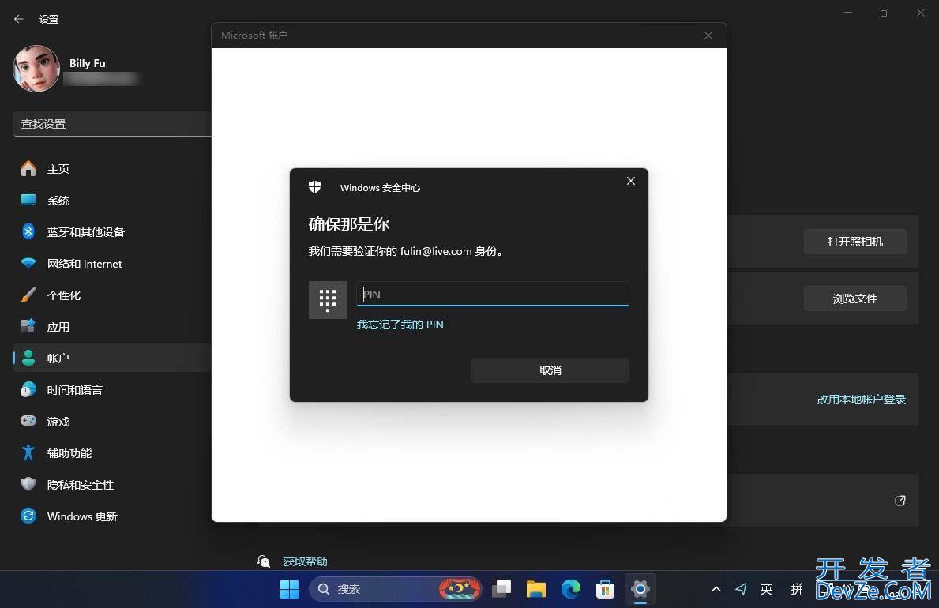Close the Windows 安全中心 dialog
939x608 pixels.
(630, 181)
